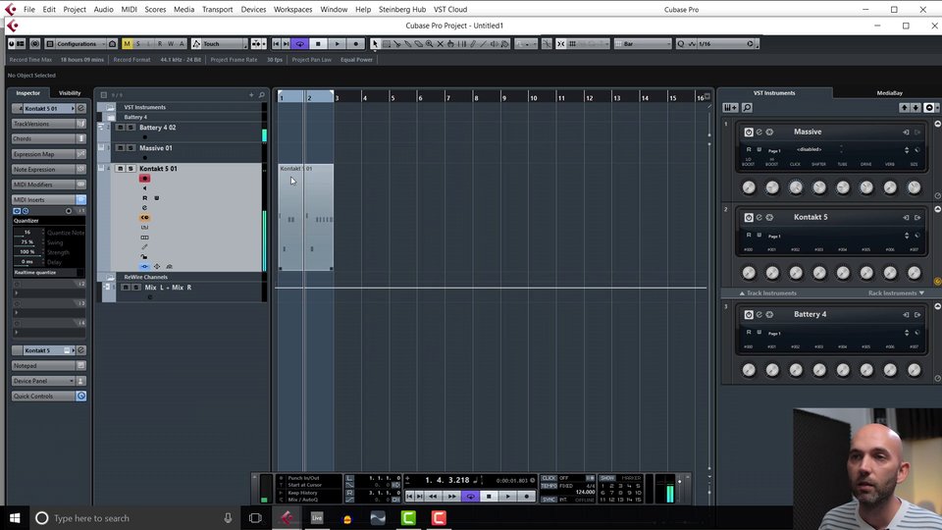Viewport: 942px width, 530px height.
Task: Open the MIDI menu
Action: pos(130,10)
